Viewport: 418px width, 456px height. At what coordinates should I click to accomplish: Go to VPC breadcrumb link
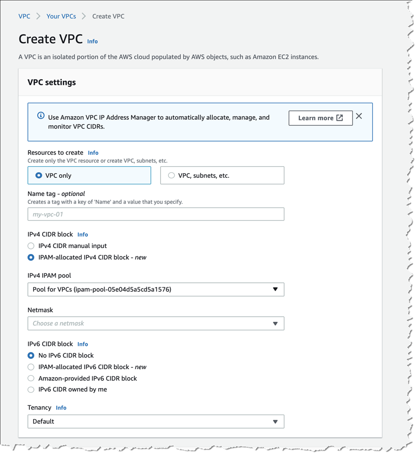coord(24,16)
